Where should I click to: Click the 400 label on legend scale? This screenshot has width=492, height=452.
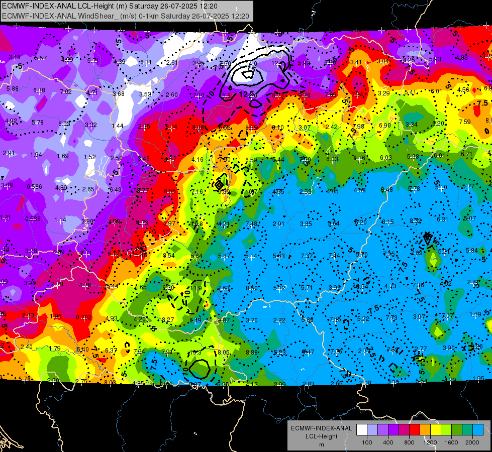388,442
